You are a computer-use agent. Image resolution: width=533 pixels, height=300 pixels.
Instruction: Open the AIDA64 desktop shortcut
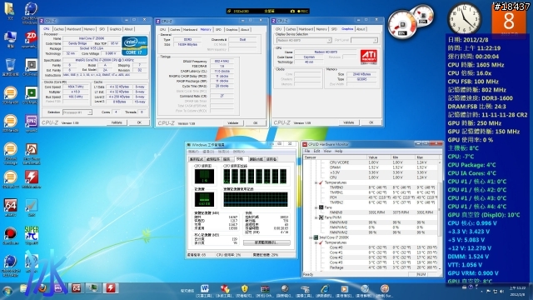(10, 207)
